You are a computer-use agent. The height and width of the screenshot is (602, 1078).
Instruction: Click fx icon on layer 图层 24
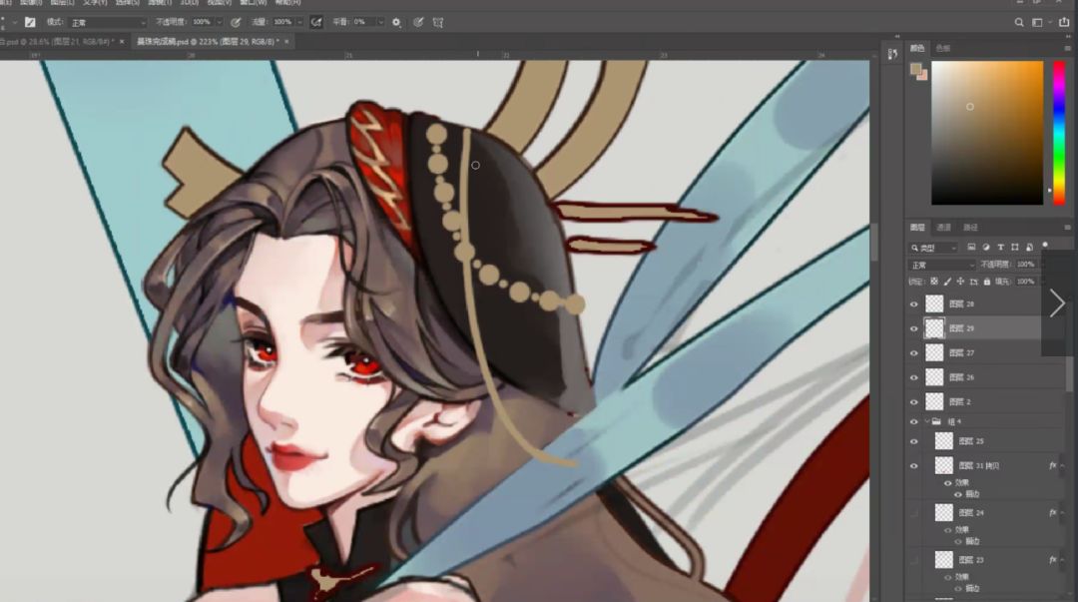click(x=1053, y=512)
